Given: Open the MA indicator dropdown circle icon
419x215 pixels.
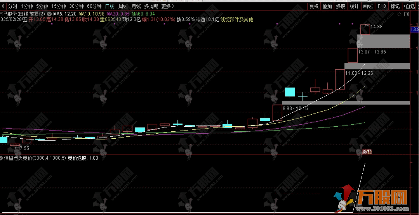Looking at the screenshot, I should pos(49,14).
